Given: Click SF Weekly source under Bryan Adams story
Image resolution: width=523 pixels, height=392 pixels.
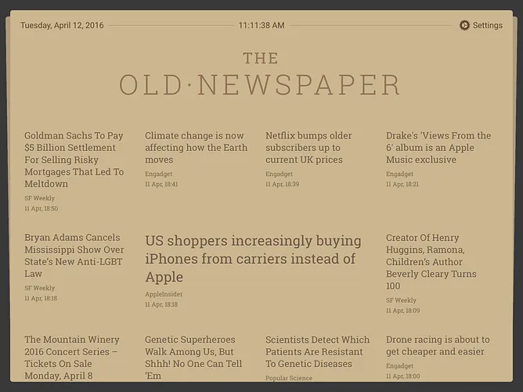Looking at the screenshot, I should pyautogui.click(x=39, y=288).
